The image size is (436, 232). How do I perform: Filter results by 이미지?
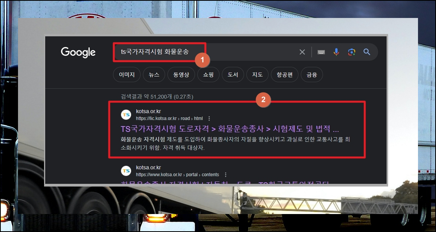click(127, 75)
